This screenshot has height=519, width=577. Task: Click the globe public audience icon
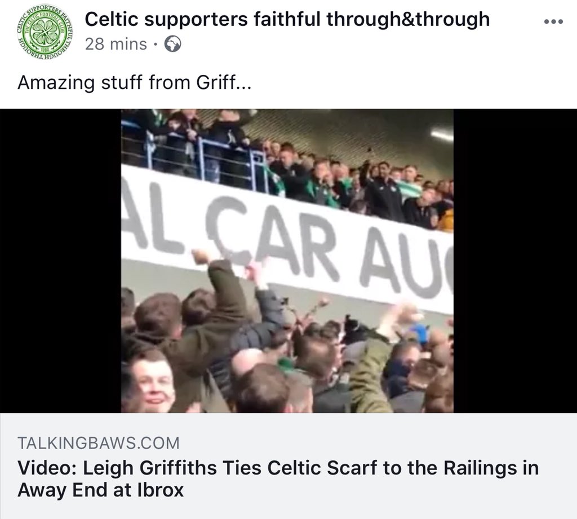(172, 44)
